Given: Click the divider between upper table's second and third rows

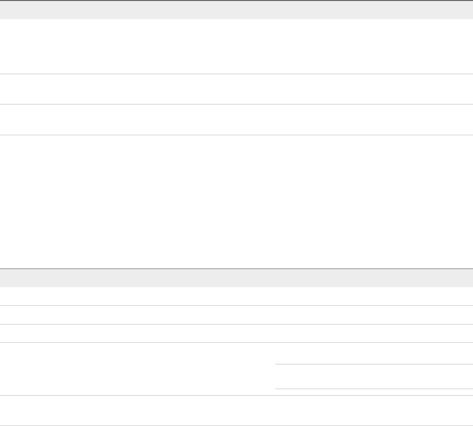Looking at the screenshot, I should click(236, 104).
